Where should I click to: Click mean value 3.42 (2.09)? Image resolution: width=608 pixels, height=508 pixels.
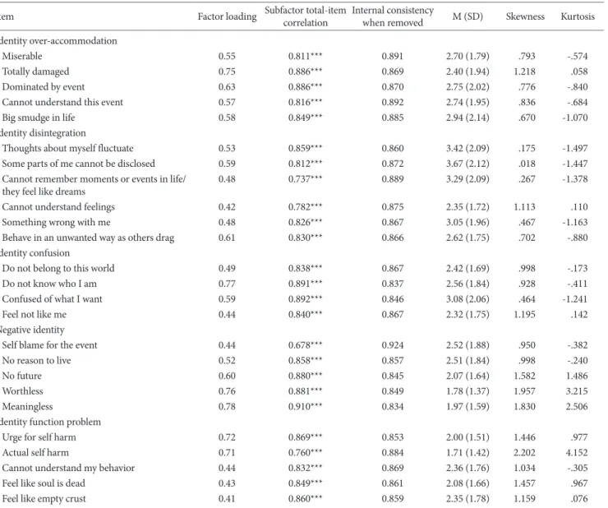(x=468, y=148)
